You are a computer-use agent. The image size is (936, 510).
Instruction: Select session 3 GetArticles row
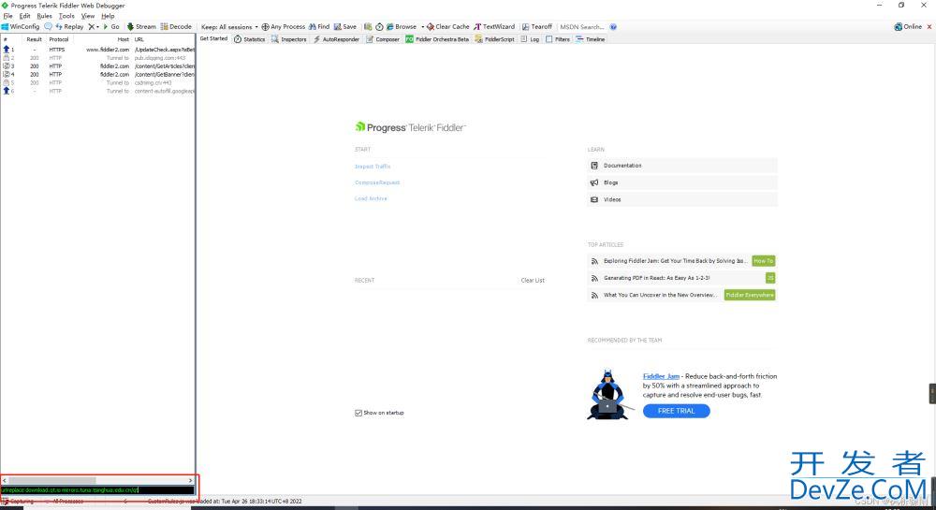[98, 66]
